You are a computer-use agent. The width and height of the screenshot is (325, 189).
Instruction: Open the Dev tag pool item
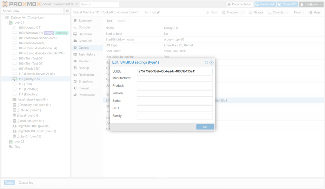point(17,147)
